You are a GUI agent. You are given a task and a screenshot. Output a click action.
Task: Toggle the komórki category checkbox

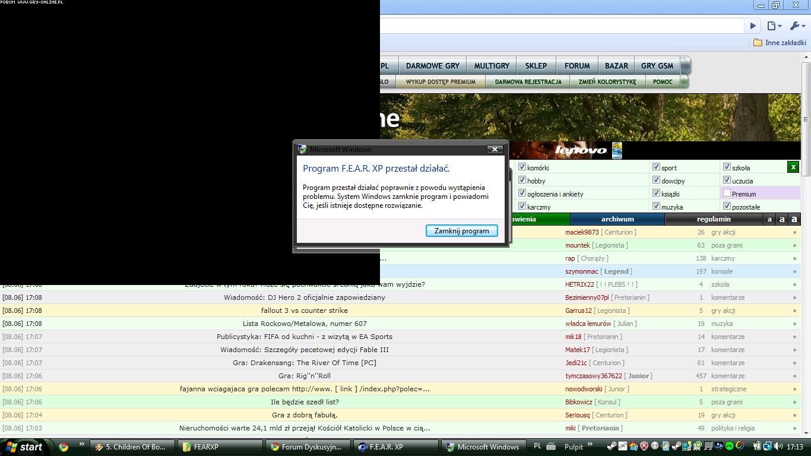coord(522,167)
